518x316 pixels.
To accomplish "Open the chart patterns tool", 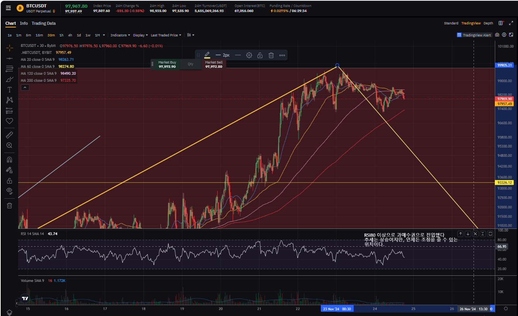I will point(10,100).
